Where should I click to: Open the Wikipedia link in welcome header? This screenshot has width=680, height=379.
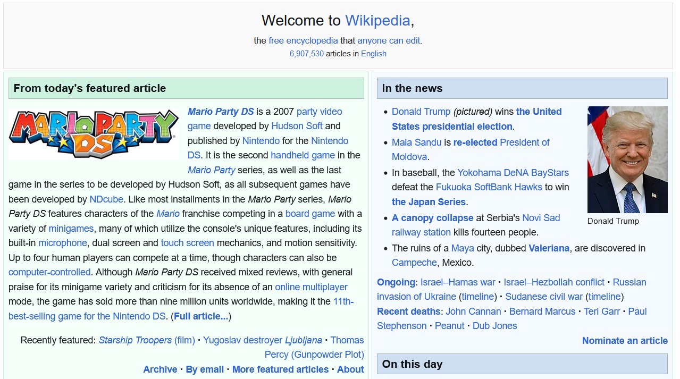(x=377, y=21)
